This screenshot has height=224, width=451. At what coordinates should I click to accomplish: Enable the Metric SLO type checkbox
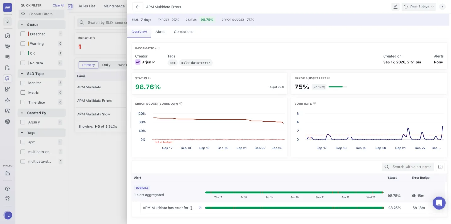[x=23, y=92]
